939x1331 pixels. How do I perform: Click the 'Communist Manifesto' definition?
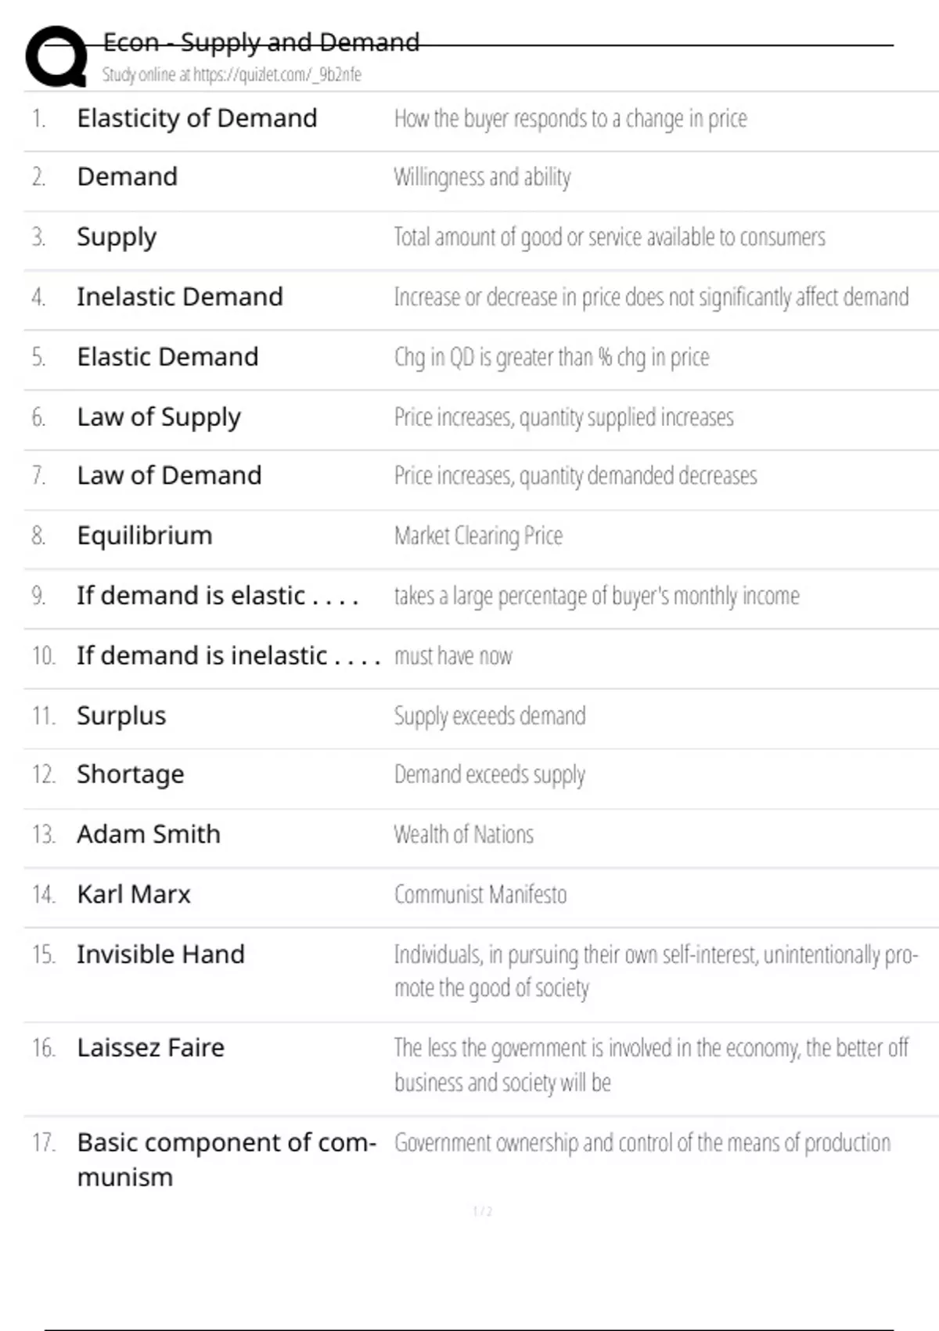tap(480, 894)
